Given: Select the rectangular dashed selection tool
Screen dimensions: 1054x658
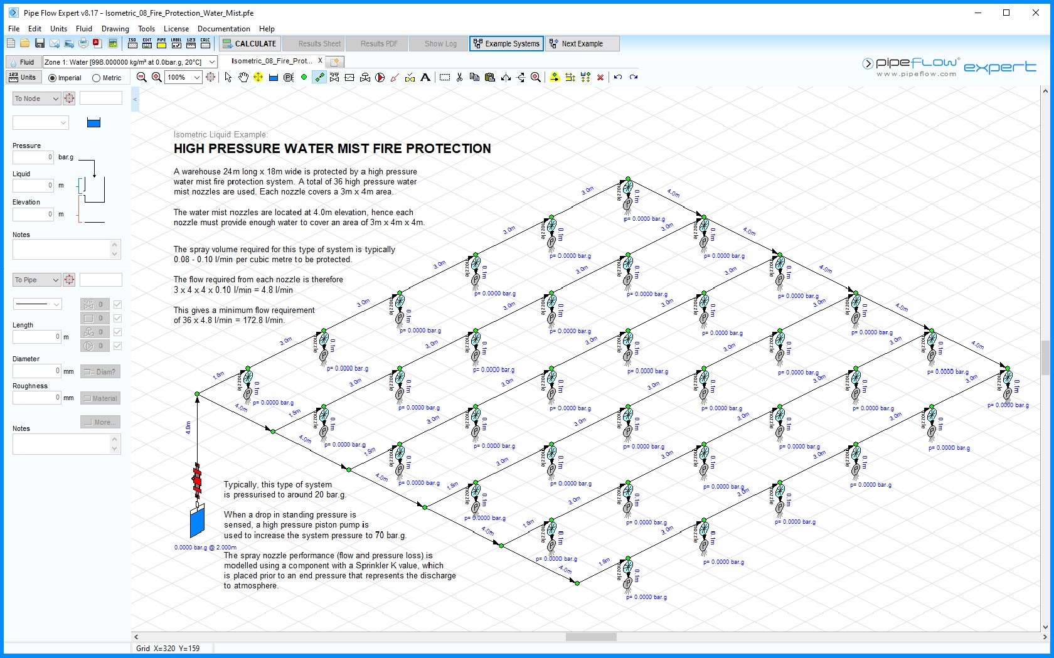Looking at the screenshot, I should click(x=445, y=77).
